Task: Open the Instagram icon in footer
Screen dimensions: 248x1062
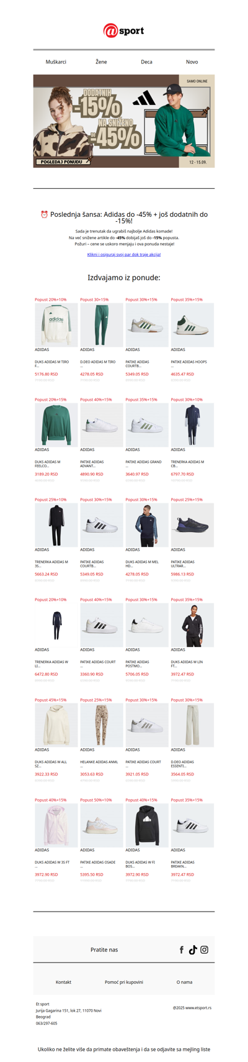Action: (x=204, y=950)
